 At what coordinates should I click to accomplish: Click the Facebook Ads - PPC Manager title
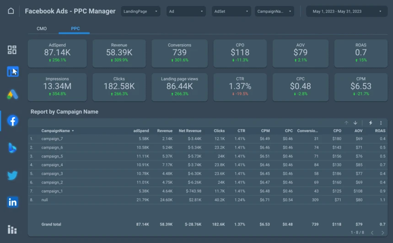[x=70, y=11]
